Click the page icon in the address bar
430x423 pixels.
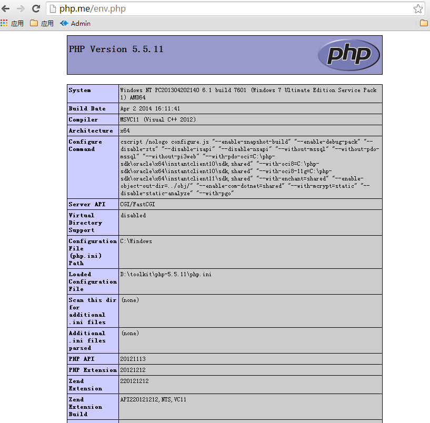[53, 9]
